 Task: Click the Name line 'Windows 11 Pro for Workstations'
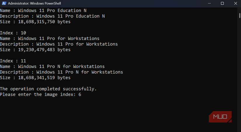pyautogui.click(x=50, y=38)
